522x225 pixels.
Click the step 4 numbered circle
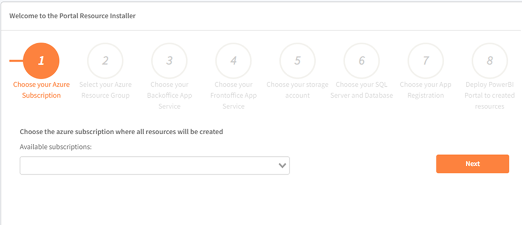233,60
